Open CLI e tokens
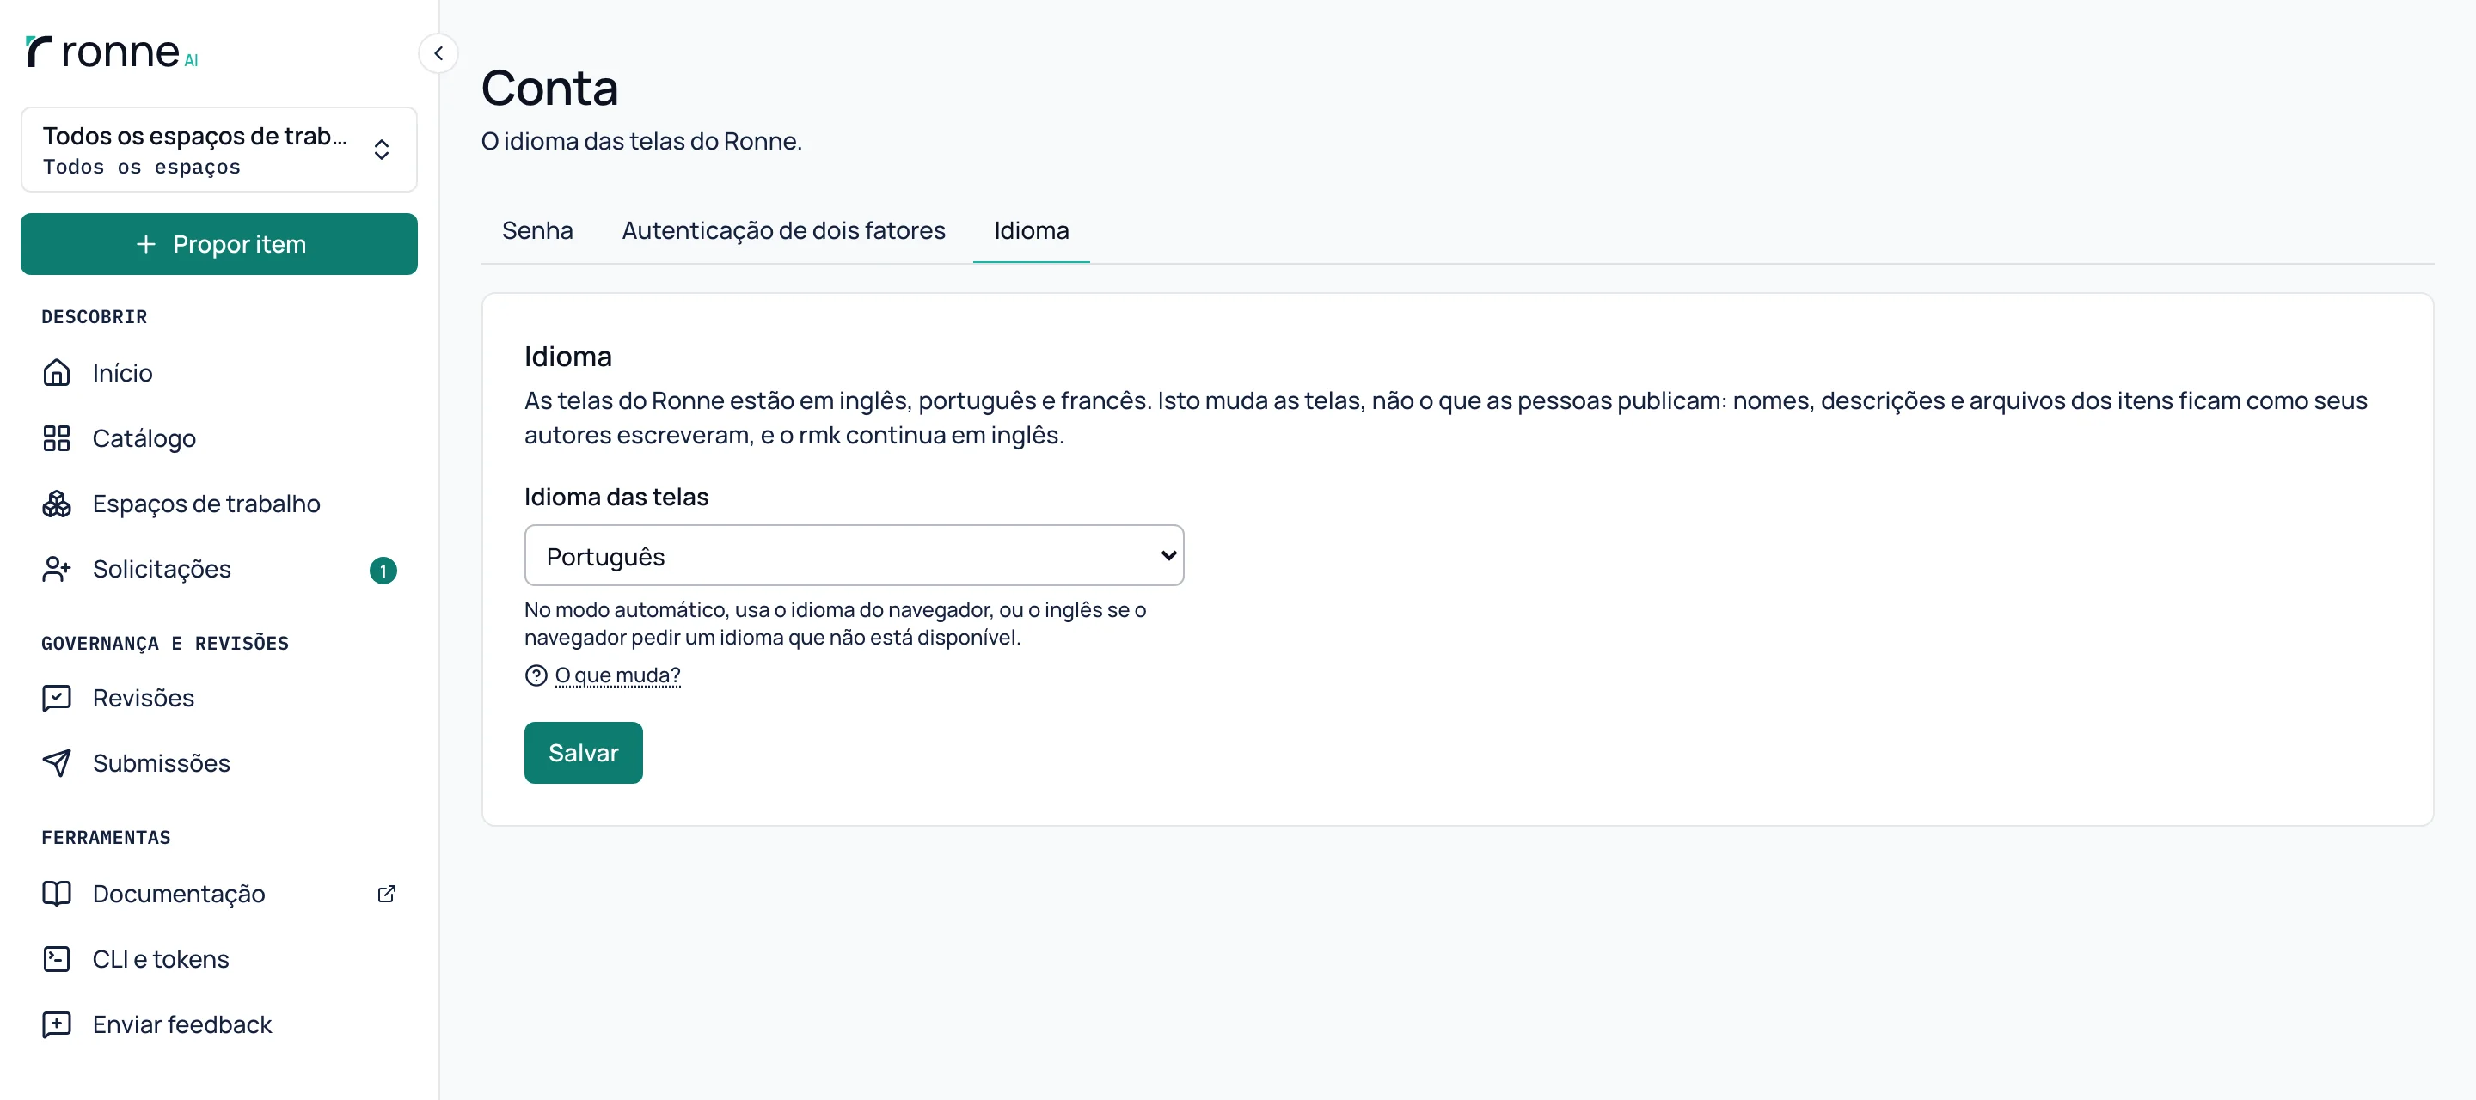The width and height of the screenshot is (2476, 1100). [219, 959]
